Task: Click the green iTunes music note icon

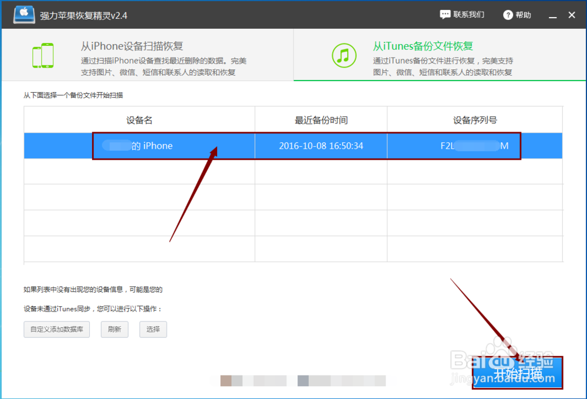Action: tap(343, 55)
